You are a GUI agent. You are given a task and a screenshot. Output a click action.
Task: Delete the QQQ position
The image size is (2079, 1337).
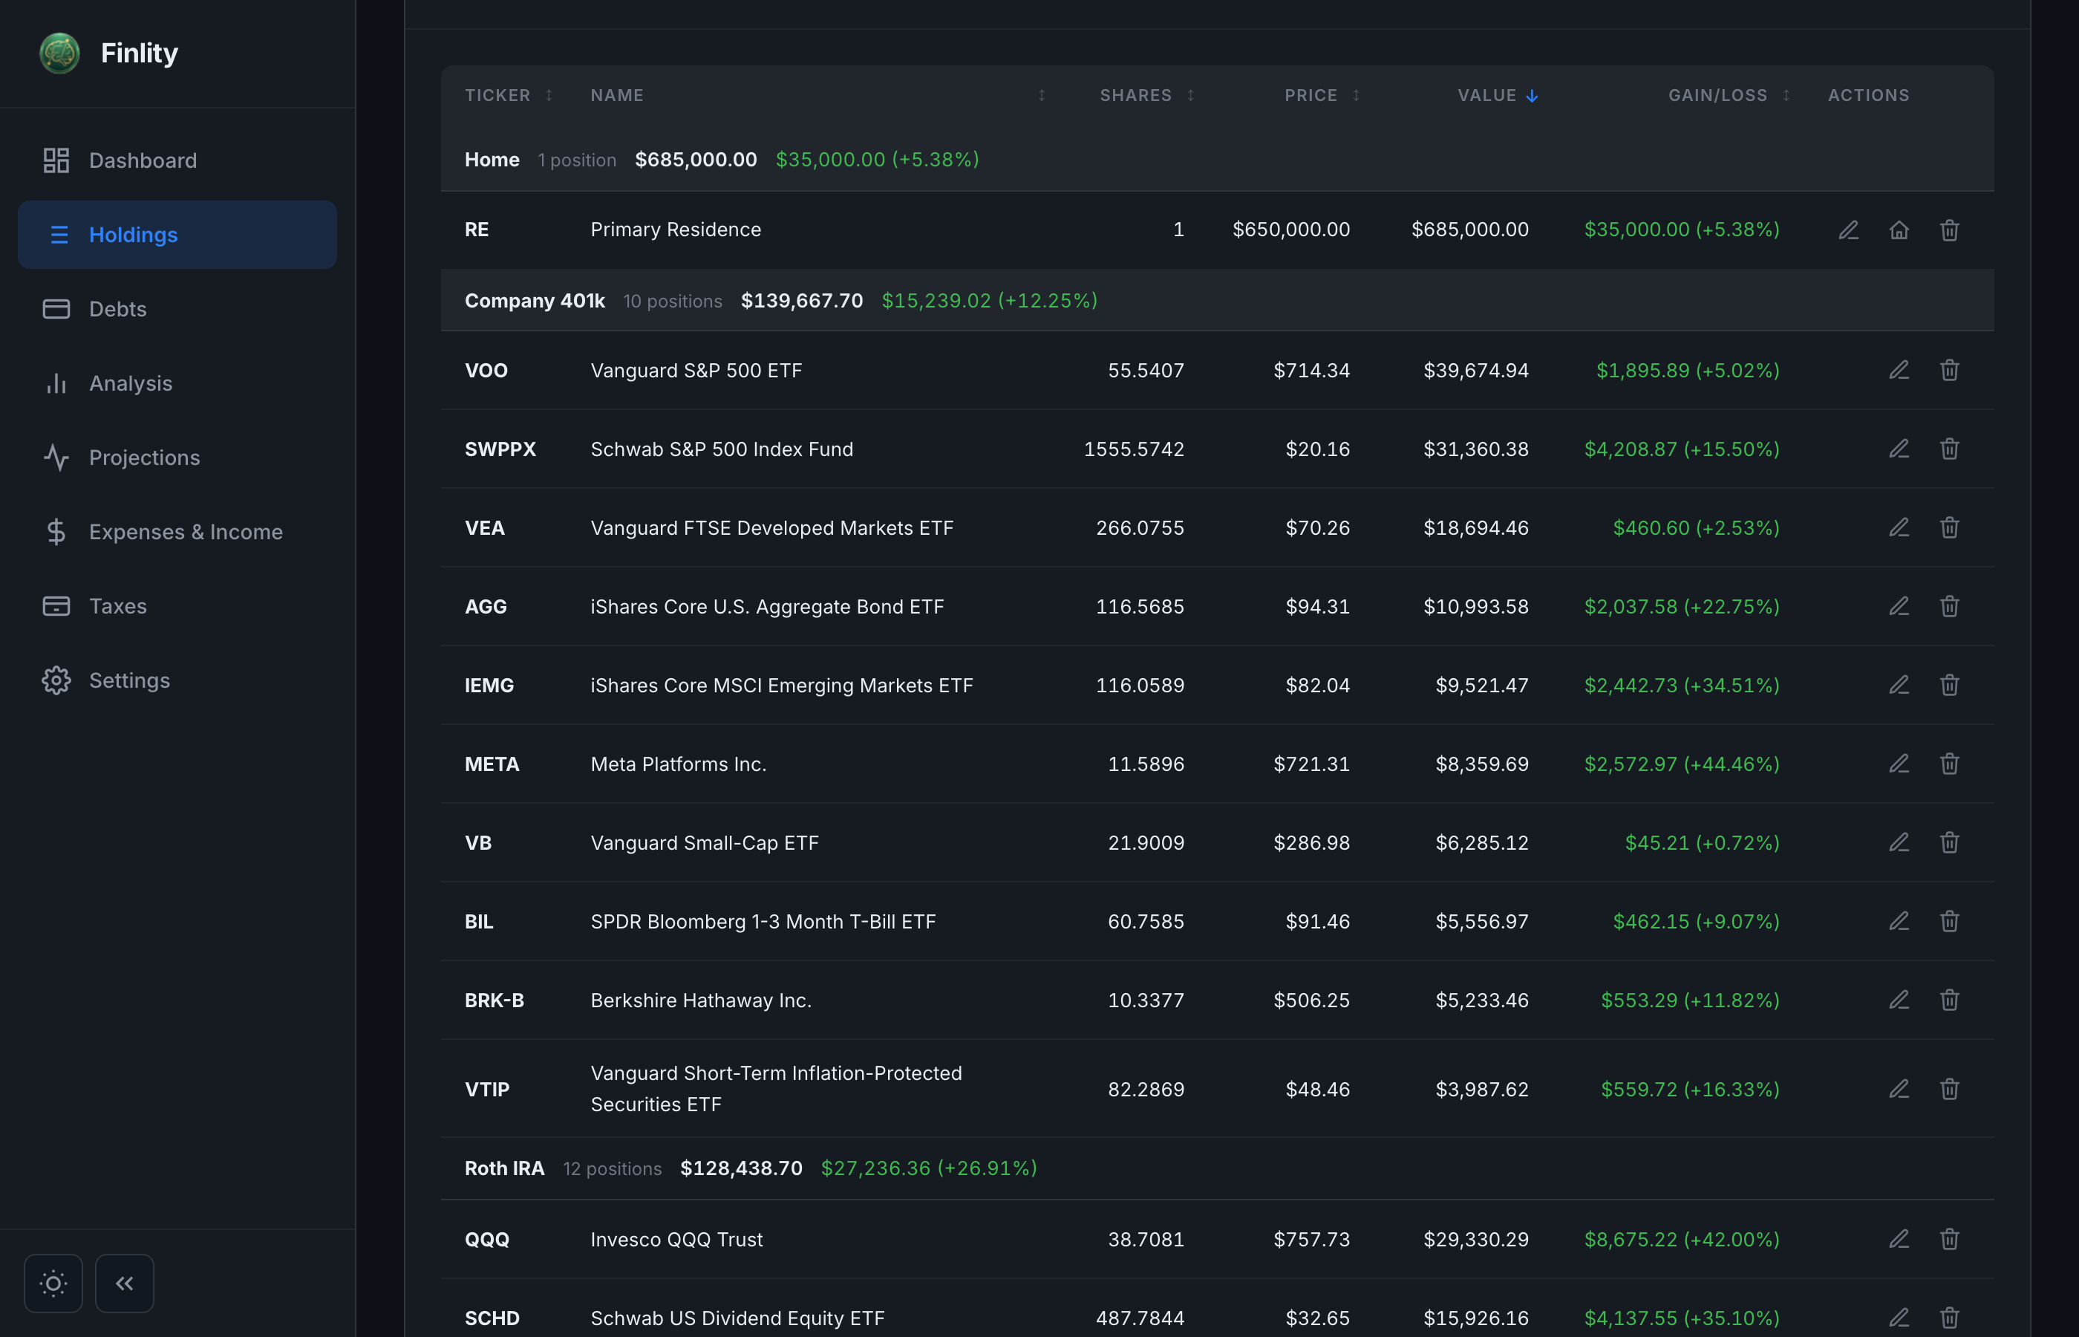click(x=1949, y=1239)
